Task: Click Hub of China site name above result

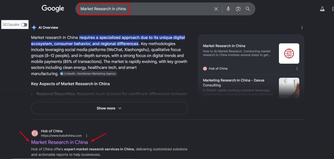Action: pos(52,131)
